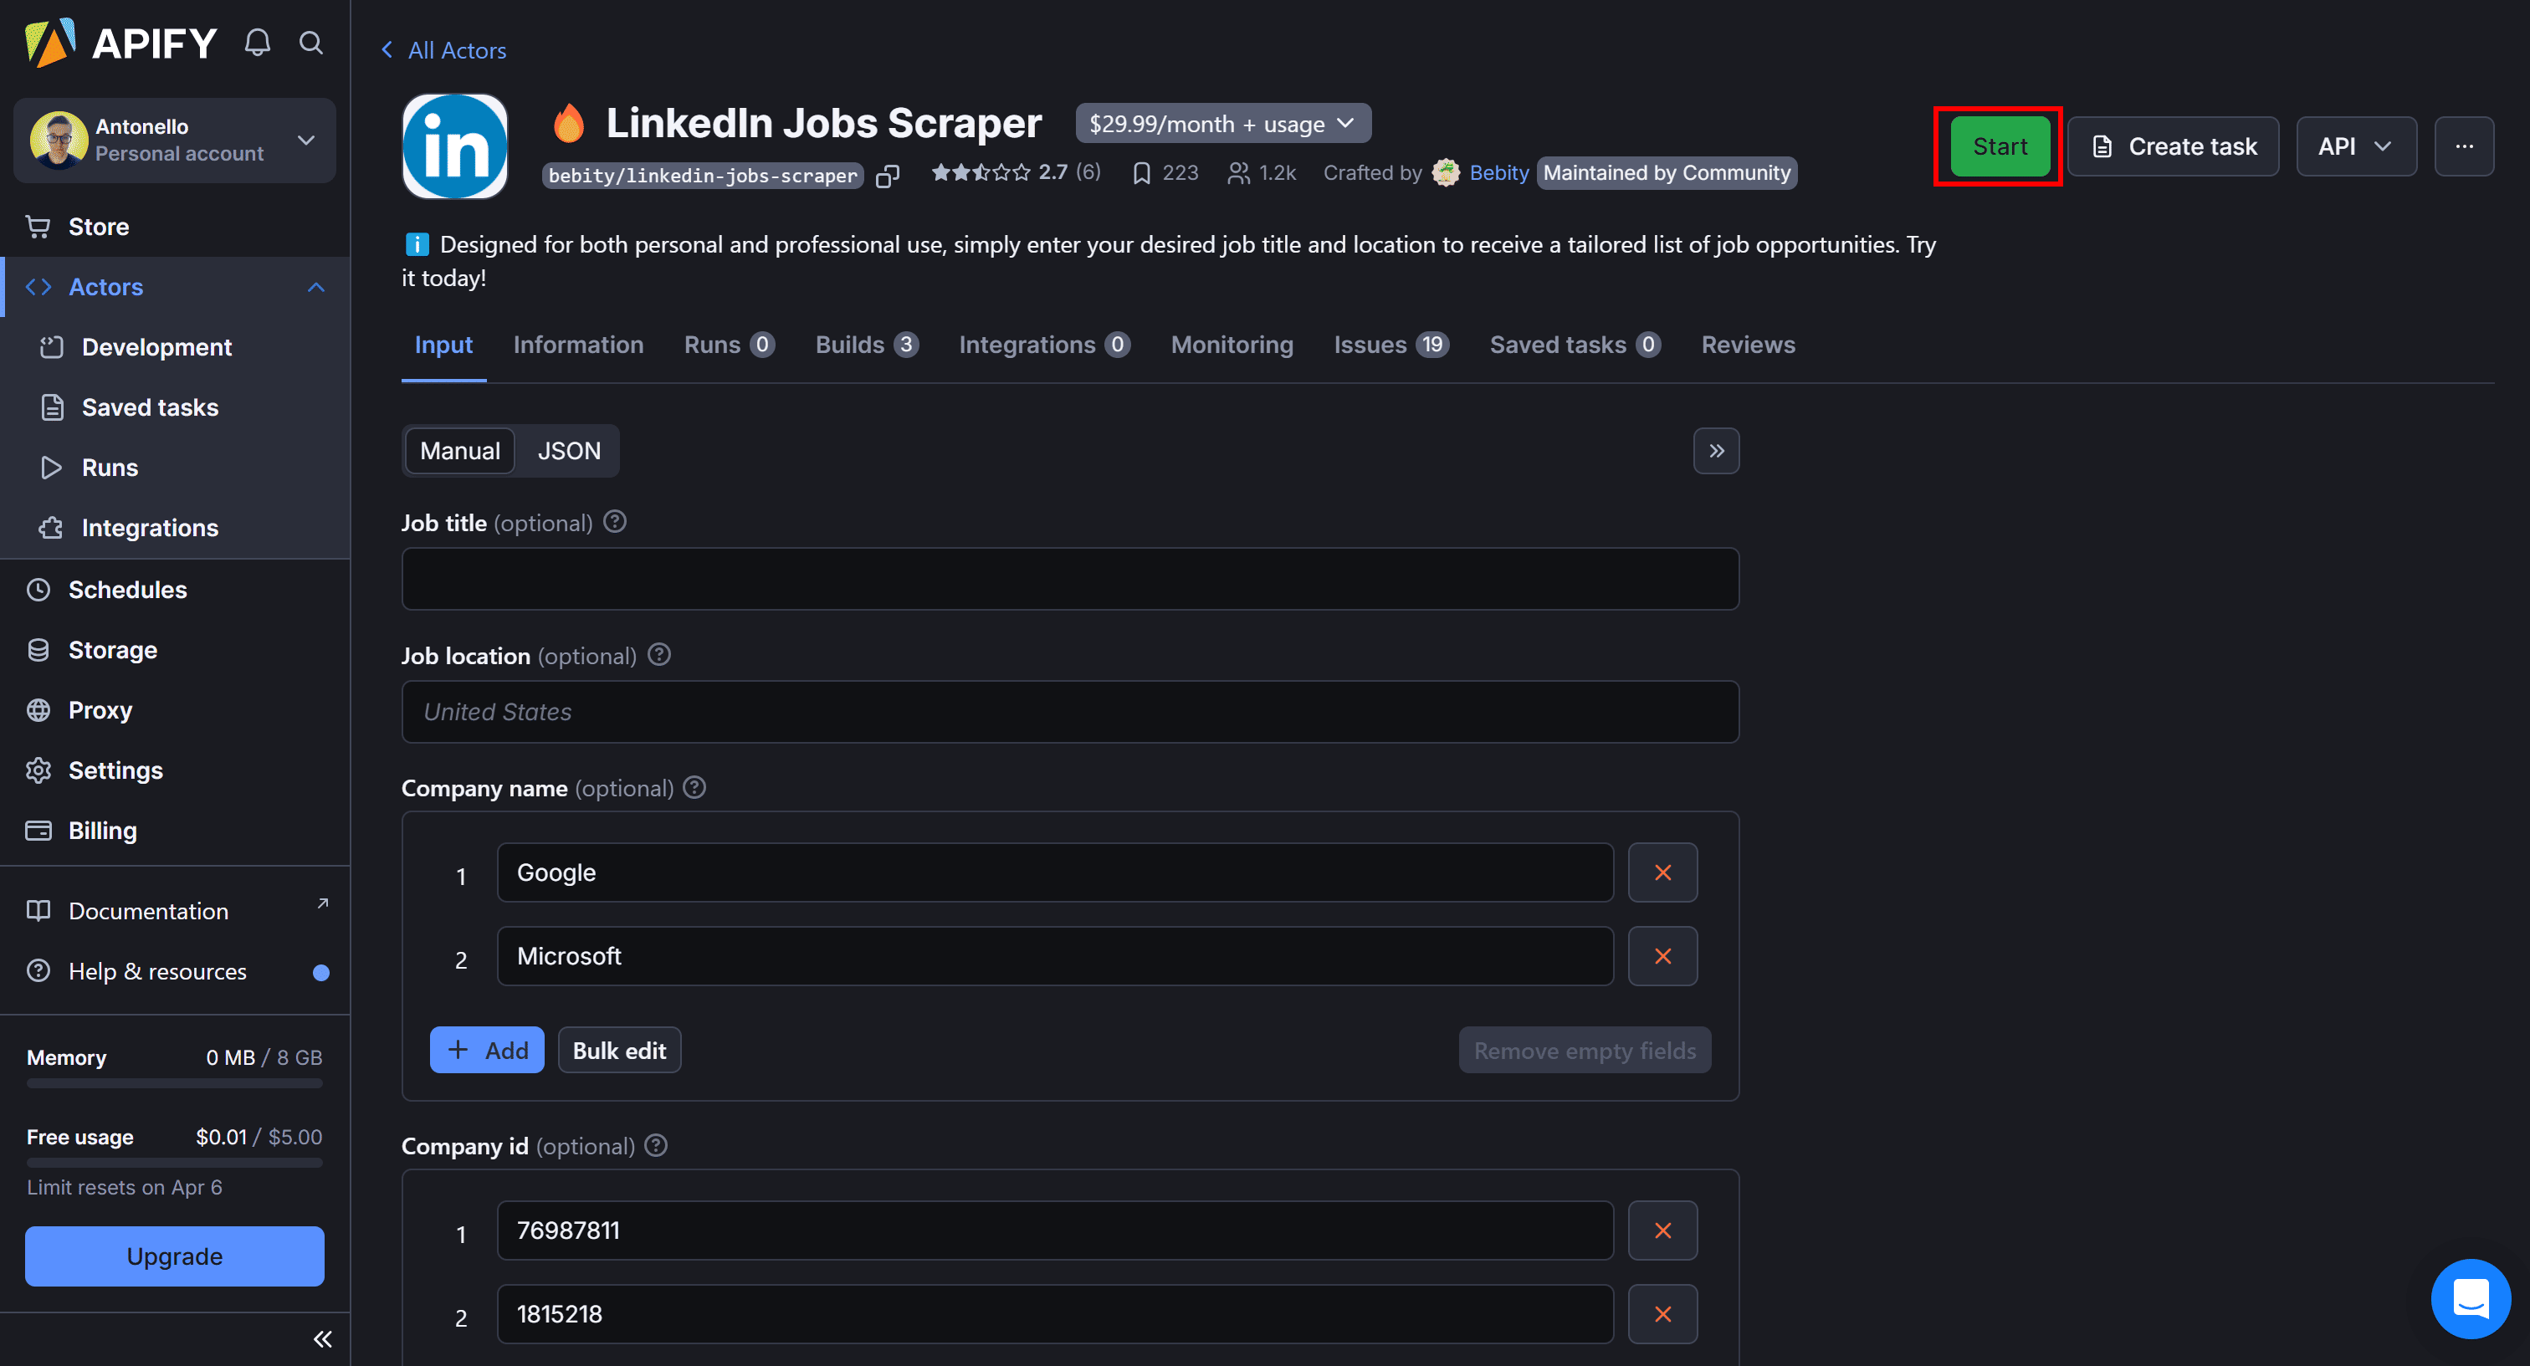The image size is (2530, 1366).
Task: Copy the actor ID bebity/linkedin-jobs-scraper
Action: coord(887,174)
